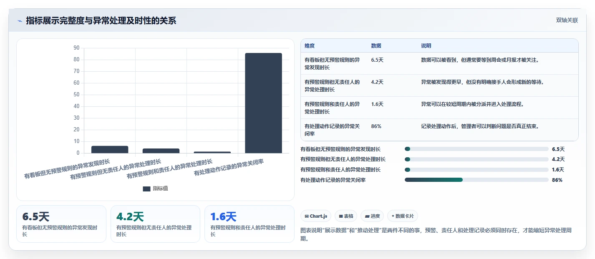
Task: Click the sparkle icon in the 数据卡片 chip
Action: point(393,216)
